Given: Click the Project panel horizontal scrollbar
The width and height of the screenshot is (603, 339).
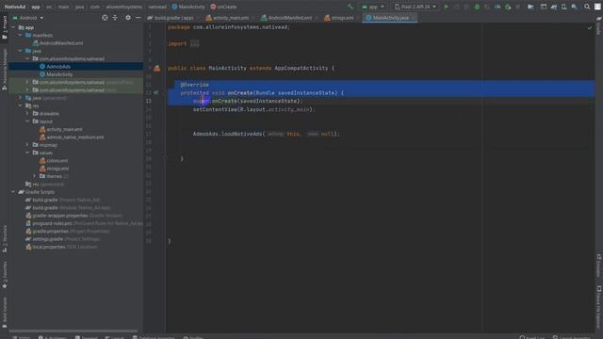Looking at the screenshot, I should coord(73,331).
